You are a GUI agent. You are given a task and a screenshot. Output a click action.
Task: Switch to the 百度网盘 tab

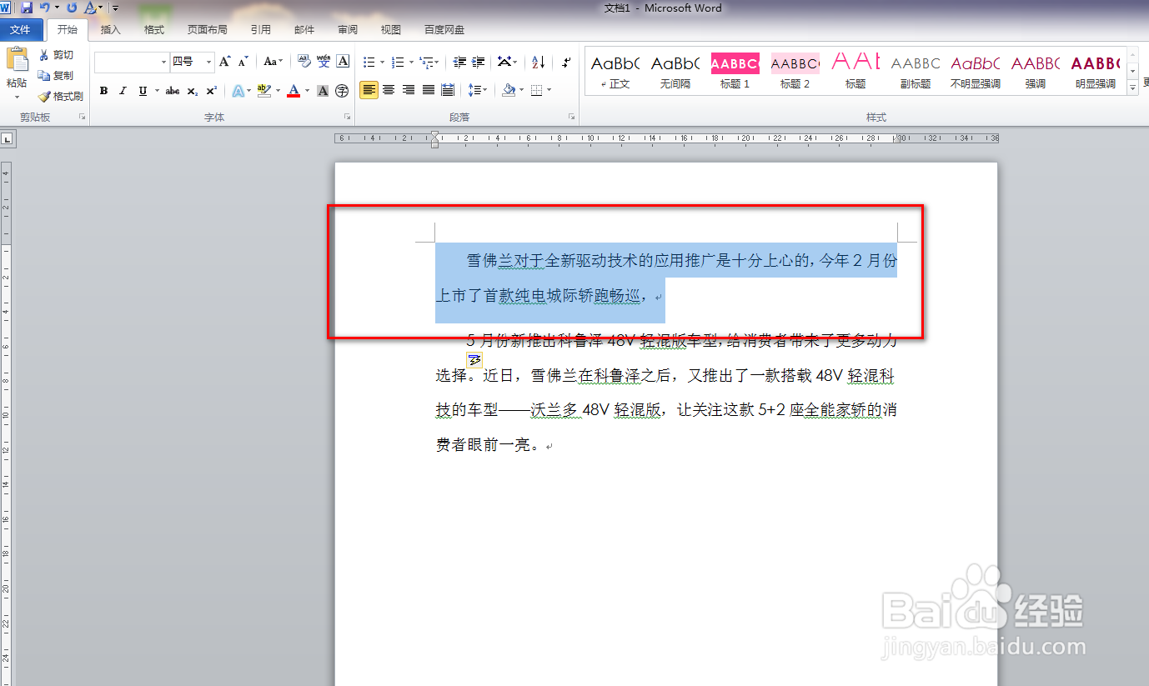[x=444, y=30]
